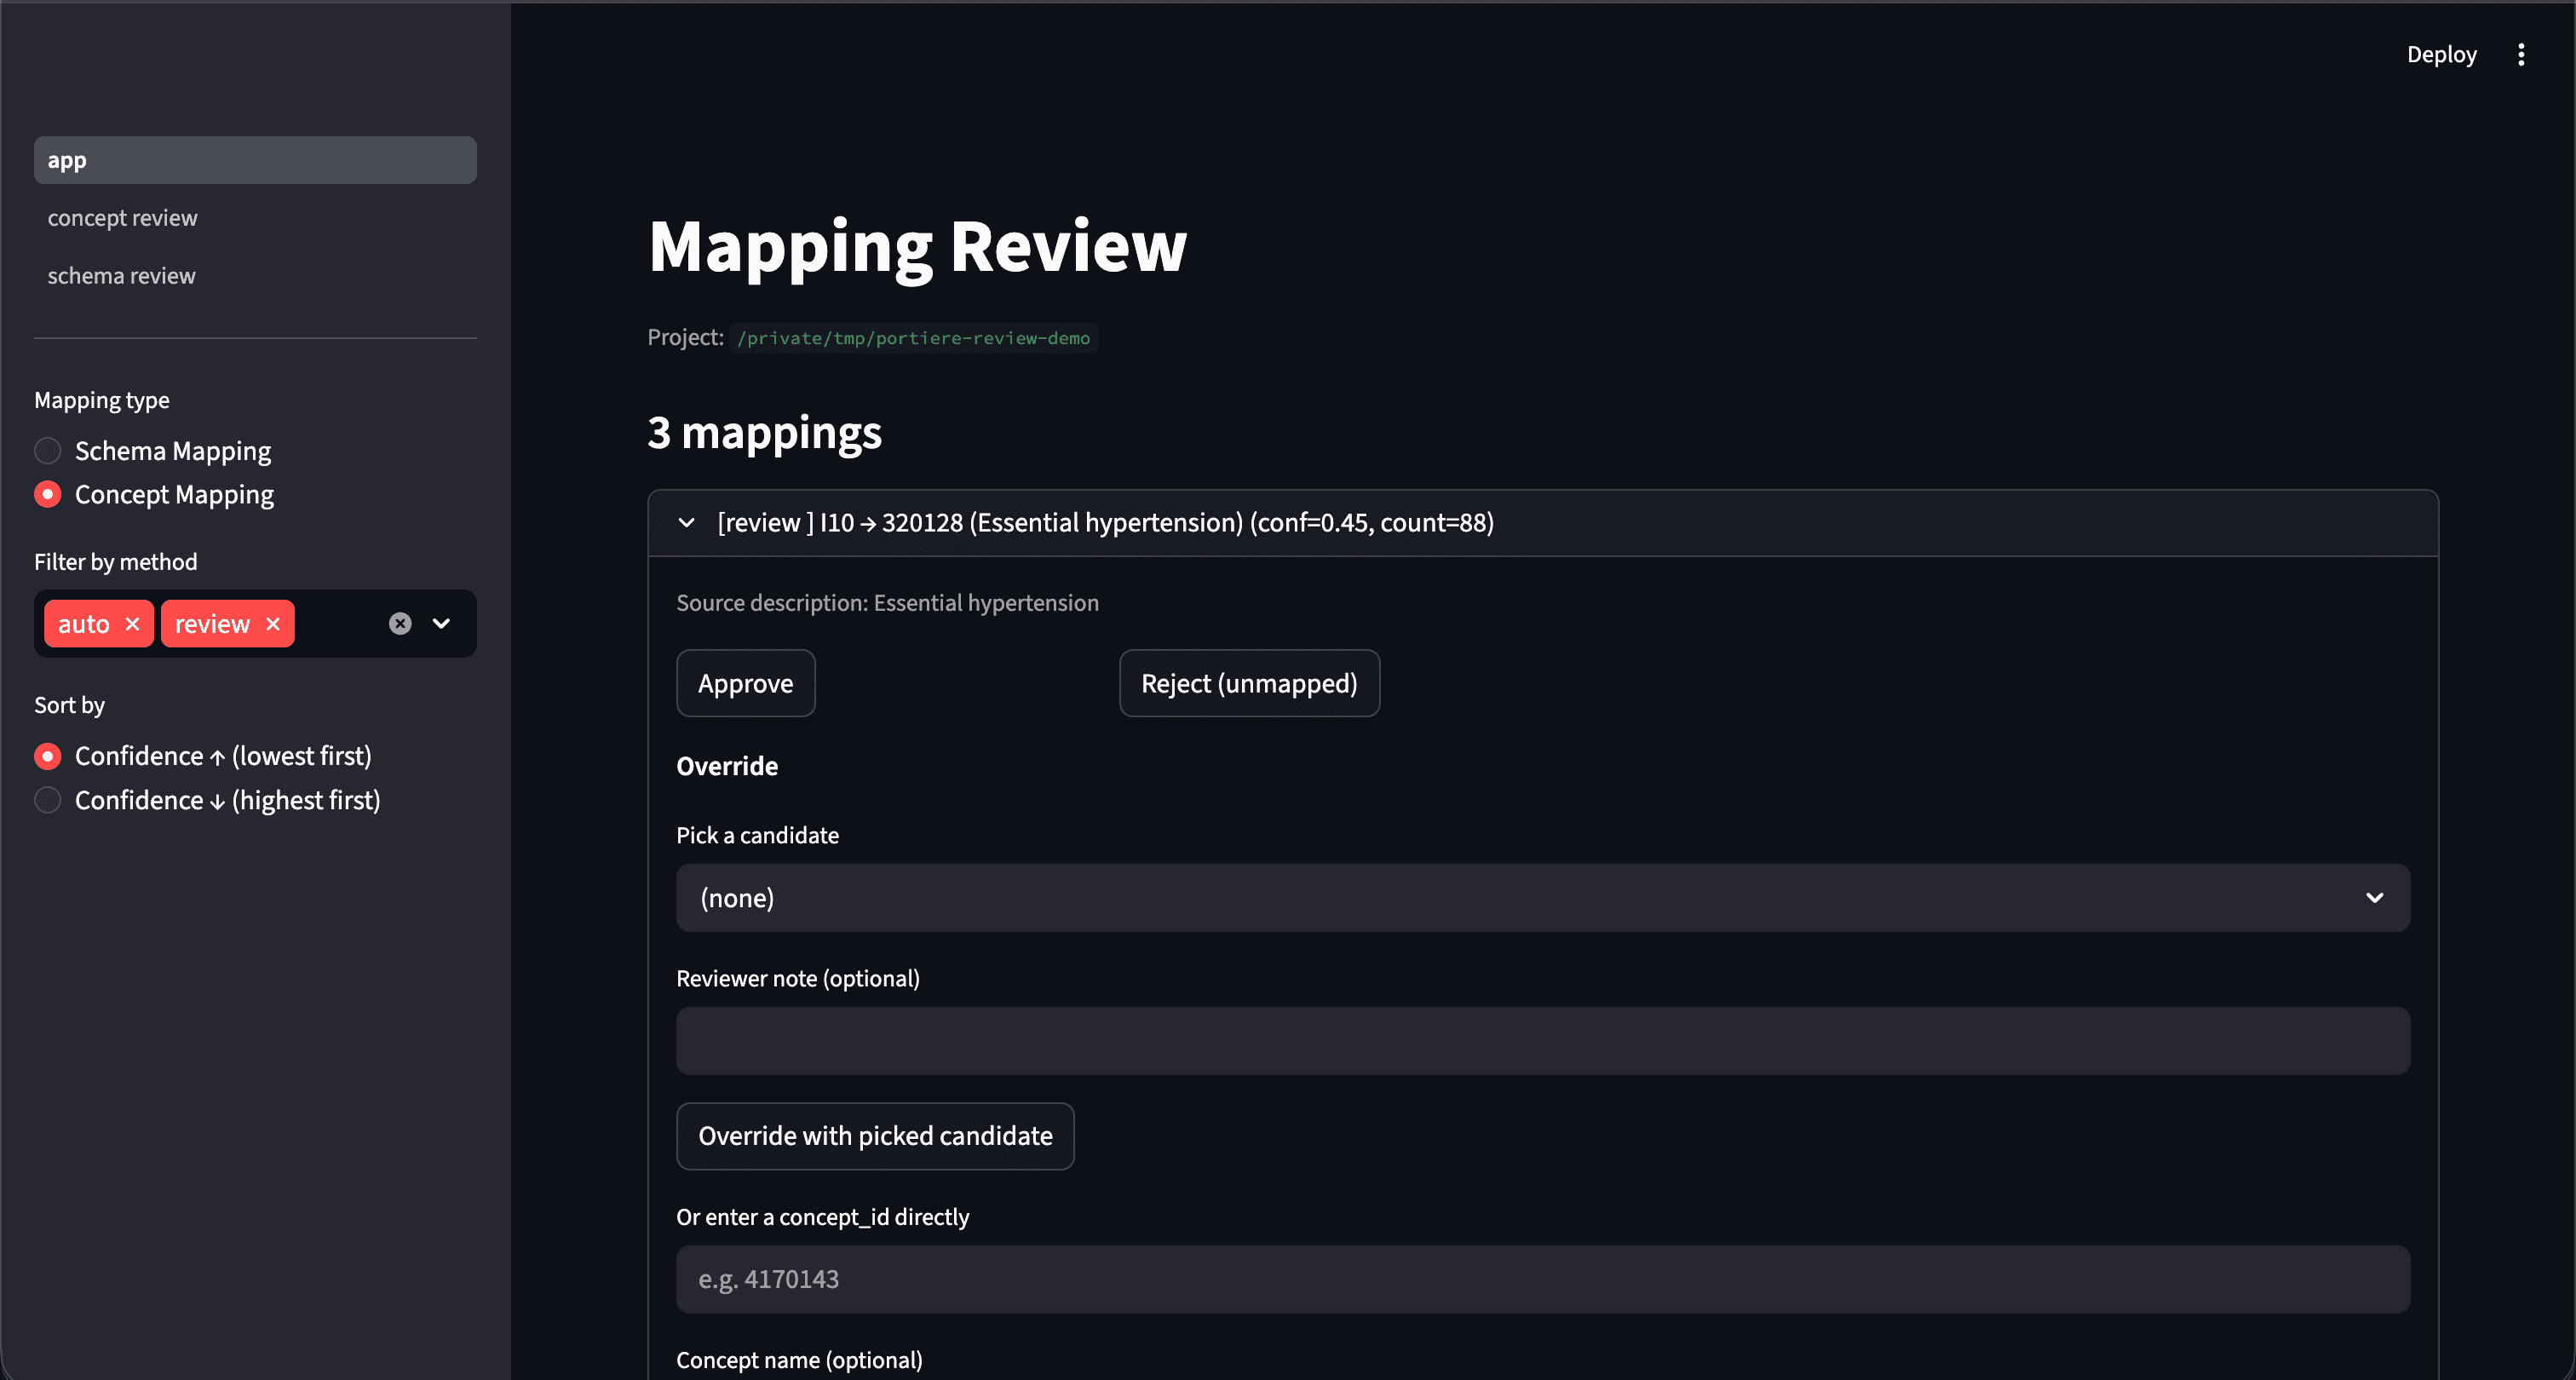Focus the Reviewer note field

click(x=1543, y=1041)
